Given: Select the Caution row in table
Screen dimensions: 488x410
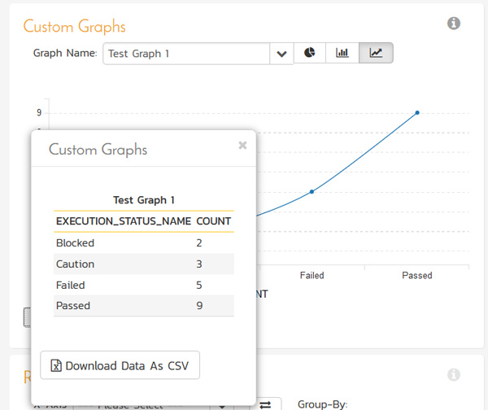Looking at the screenshot, I should [x=143, y=264].
